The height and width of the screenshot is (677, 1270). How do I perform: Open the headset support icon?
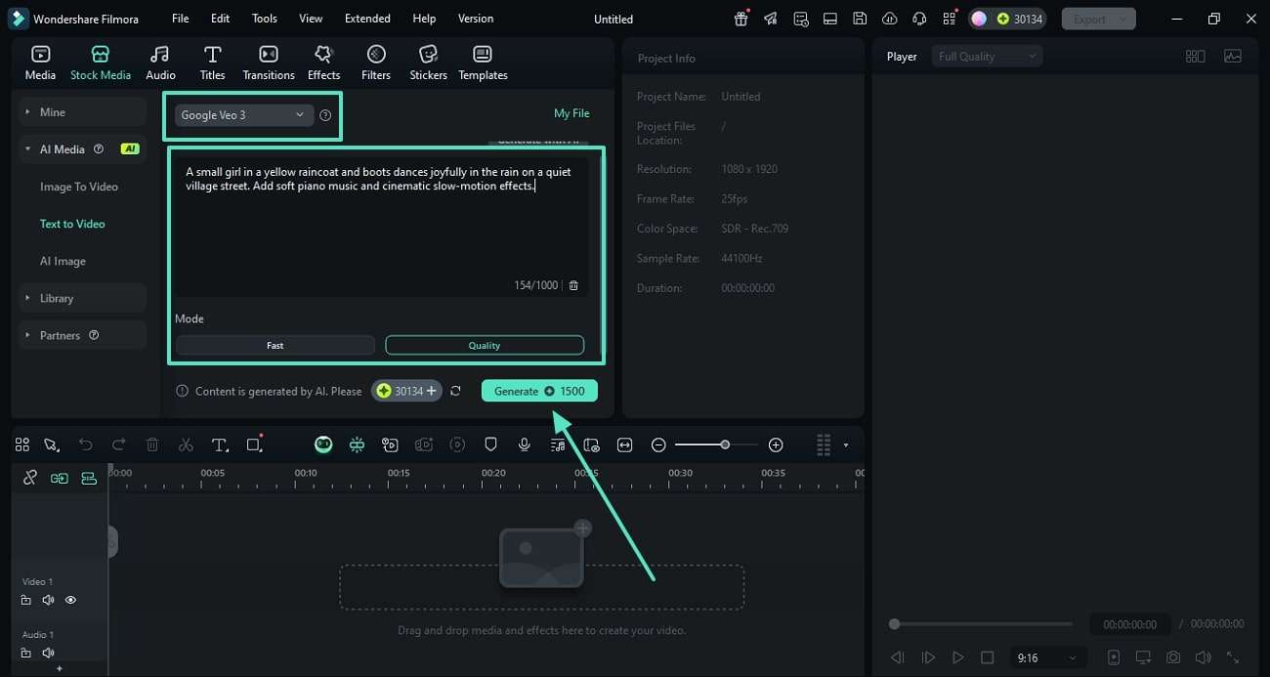[x=919, y=19]
